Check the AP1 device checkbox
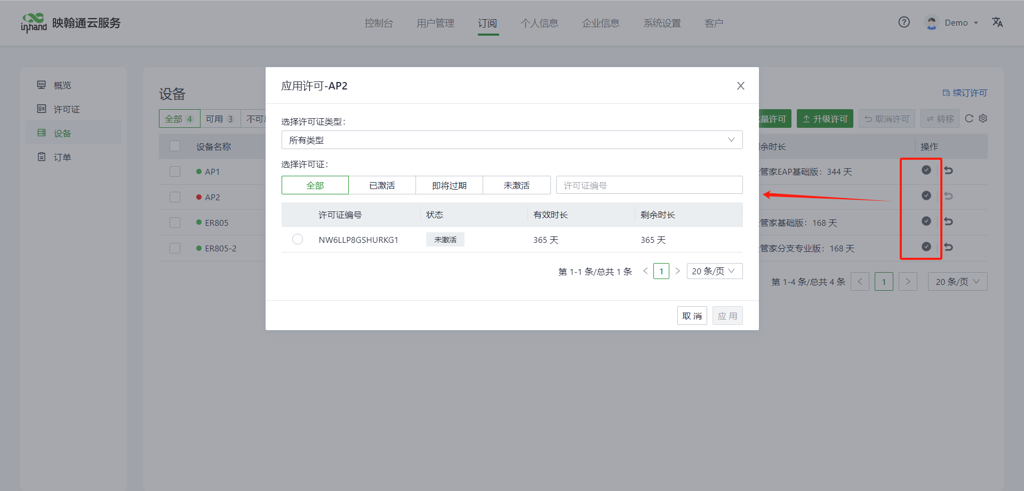Image resolution: width=1024 pixels, height=491 pixels. click(175, 171)
